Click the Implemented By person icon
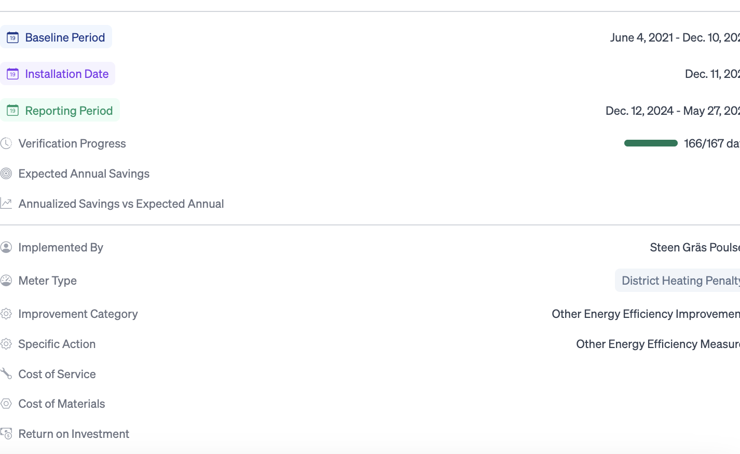Image resolution: width=740 pixels, height=454 pixels. coord(6,247)
